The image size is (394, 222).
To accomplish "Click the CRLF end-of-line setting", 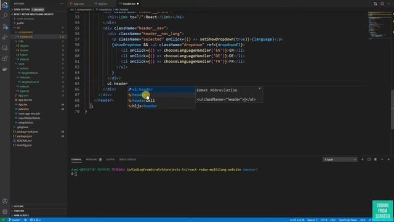I will click(333, 220).
